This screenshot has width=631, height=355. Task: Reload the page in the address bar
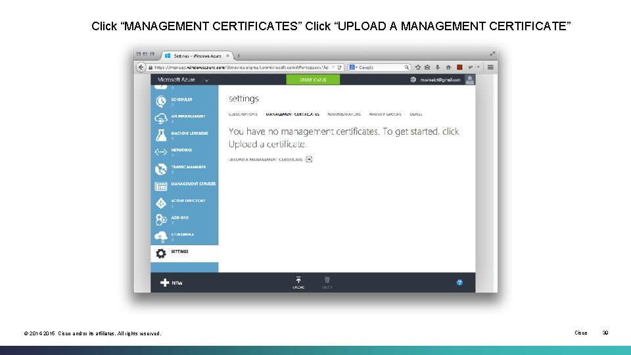(x=340, y=67)
